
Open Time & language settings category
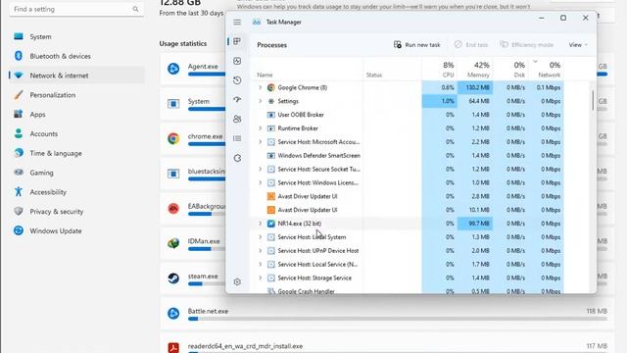point(76,153)
